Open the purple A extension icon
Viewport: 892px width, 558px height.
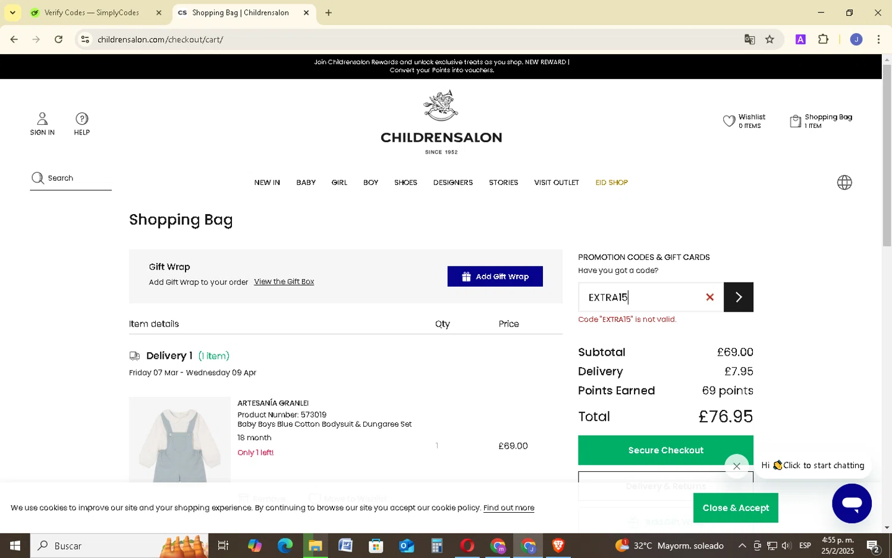point(800,39)
